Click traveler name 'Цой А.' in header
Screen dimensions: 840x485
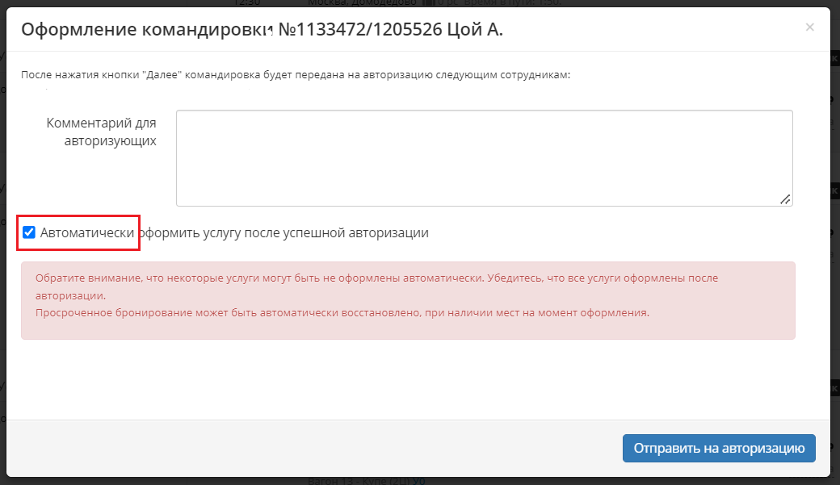474,31
